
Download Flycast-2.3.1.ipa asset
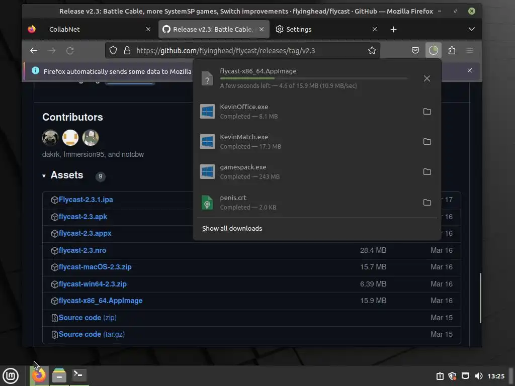tap(85, 200)
